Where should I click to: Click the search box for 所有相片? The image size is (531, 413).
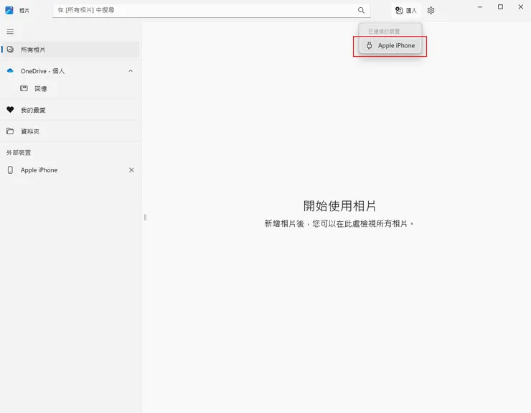coord(211,10)
